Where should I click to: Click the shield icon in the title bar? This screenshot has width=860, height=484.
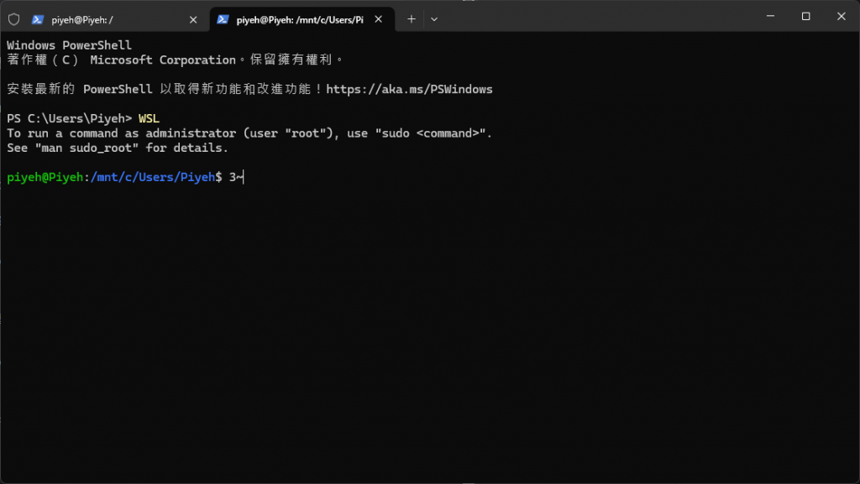pyautogui.click(x=14, y=19)
